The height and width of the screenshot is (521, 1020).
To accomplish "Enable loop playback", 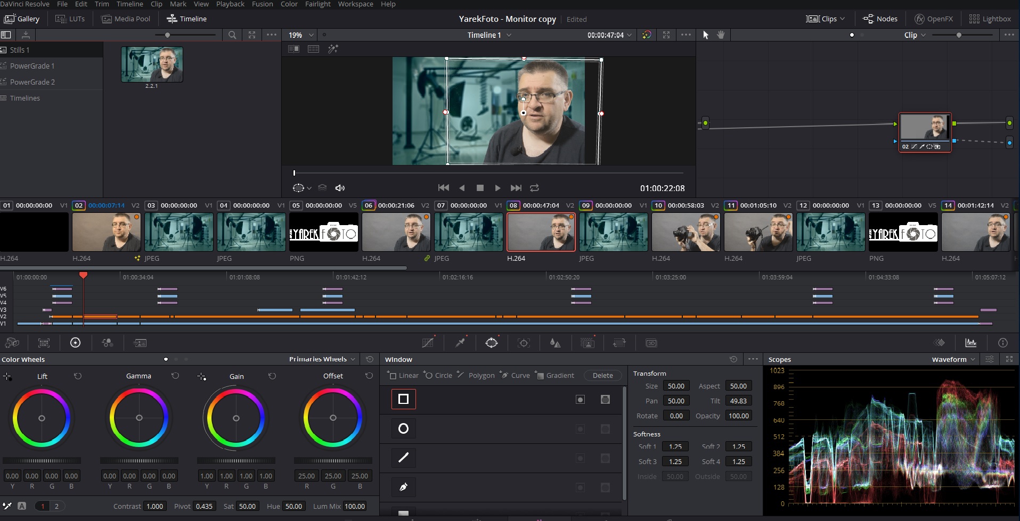I will click(534, 188).
